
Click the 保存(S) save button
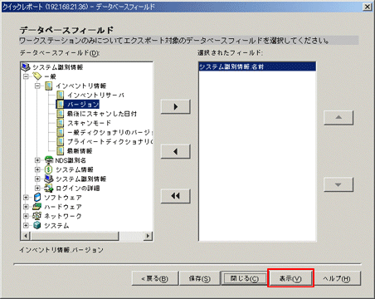(199, 278)
